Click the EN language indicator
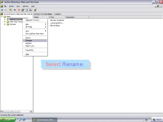Image resolution: width=163 pixels, height=122 pixels. click(146, 120)
